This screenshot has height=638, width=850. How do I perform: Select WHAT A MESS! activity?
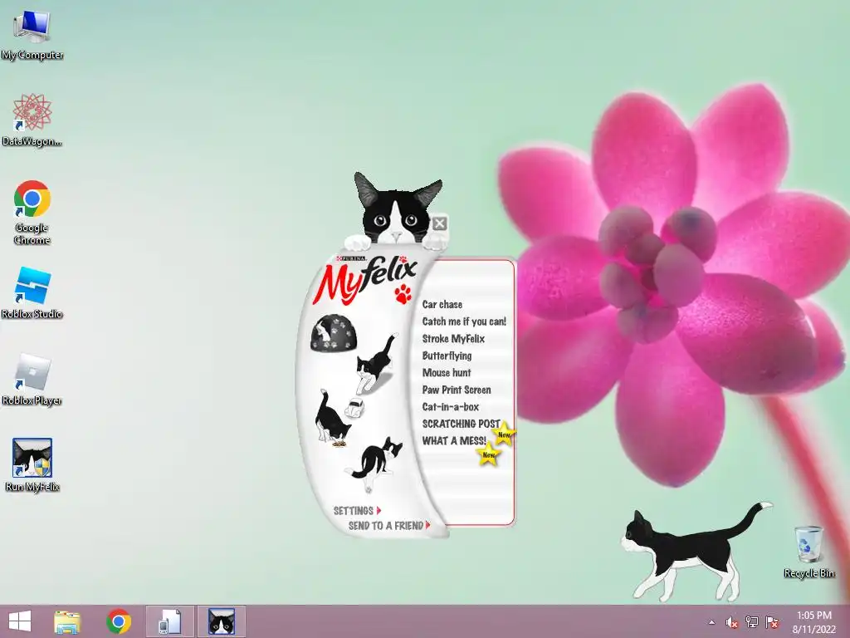(454, 440)
